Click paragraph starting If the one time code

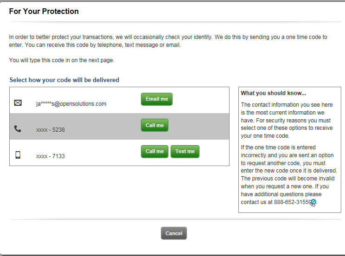(x=289, y=175)
